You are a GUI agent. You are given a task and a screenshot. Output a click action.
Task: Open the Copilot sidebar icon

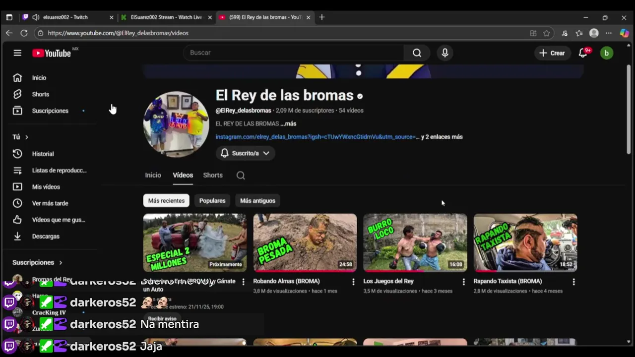624,33
